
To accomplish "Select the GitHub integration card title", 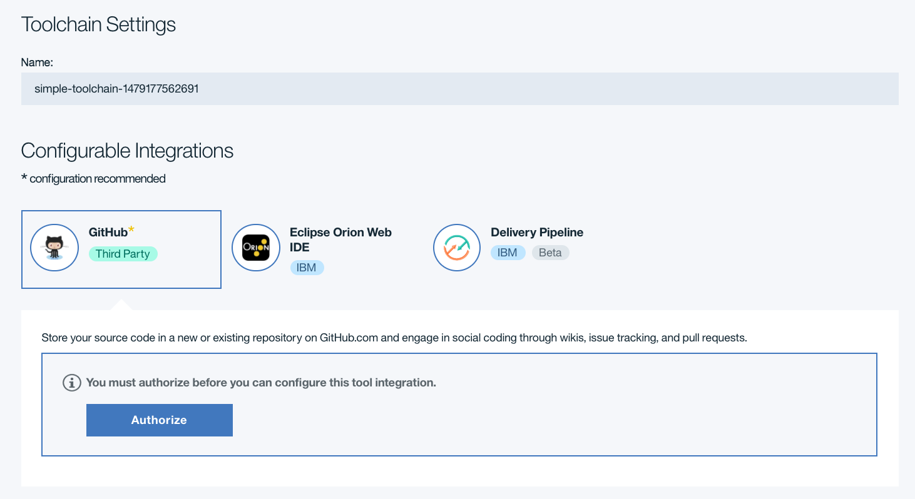I will [108, 232].
